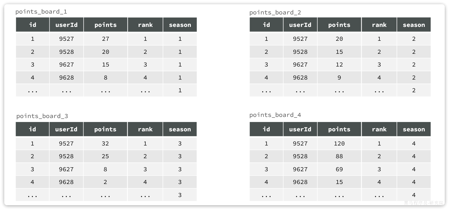Click season header in points_board_1
449x210 pixels.
(x=180, y=25)
